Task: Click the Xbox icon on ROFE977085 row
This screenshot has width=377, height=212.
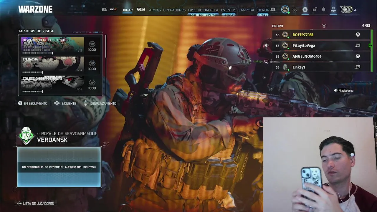Action: (358, 35)
